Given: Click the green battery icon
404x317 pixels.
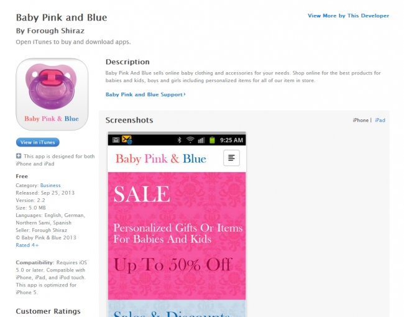Looking at the screenshot, I should (212, 140).
